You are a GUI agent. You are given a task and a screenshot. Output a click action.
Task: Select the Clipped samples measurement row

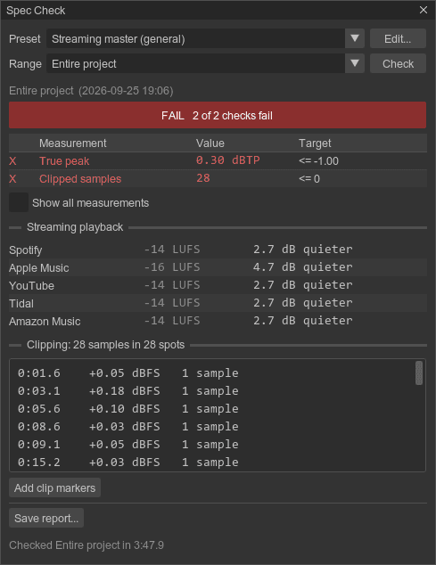point(218,179)
